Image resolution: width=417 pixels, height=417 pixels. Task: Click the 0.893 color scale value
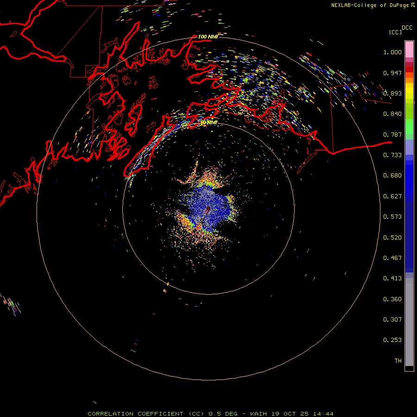coord(392,93)
